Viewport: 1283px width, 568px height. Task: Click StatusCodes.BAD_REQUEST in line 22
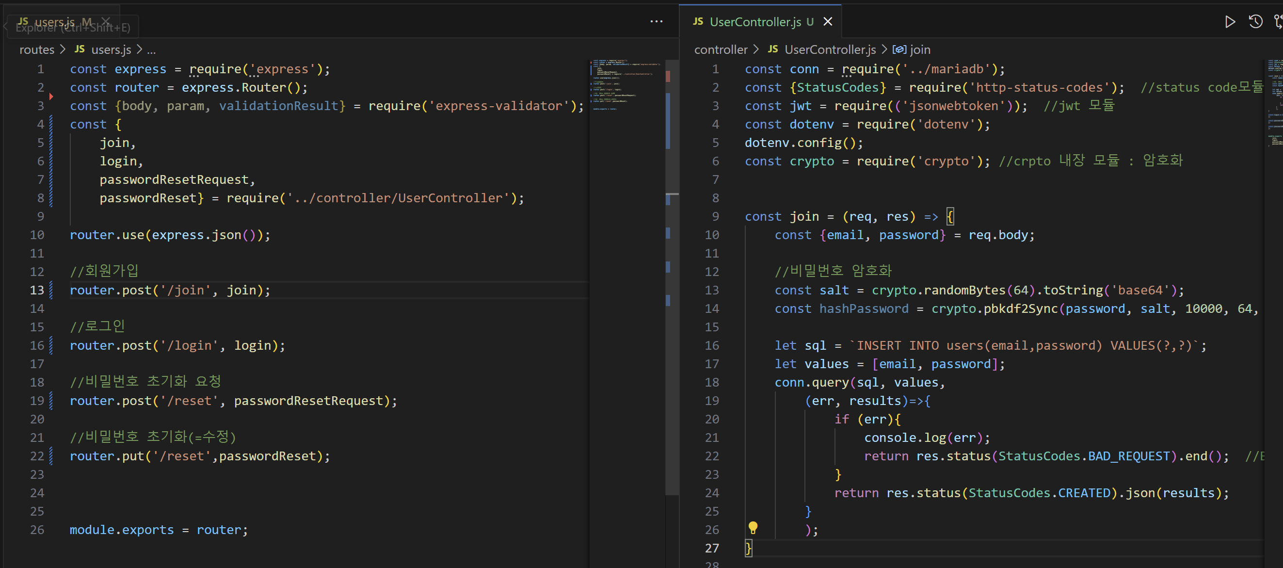point(1084,456)
